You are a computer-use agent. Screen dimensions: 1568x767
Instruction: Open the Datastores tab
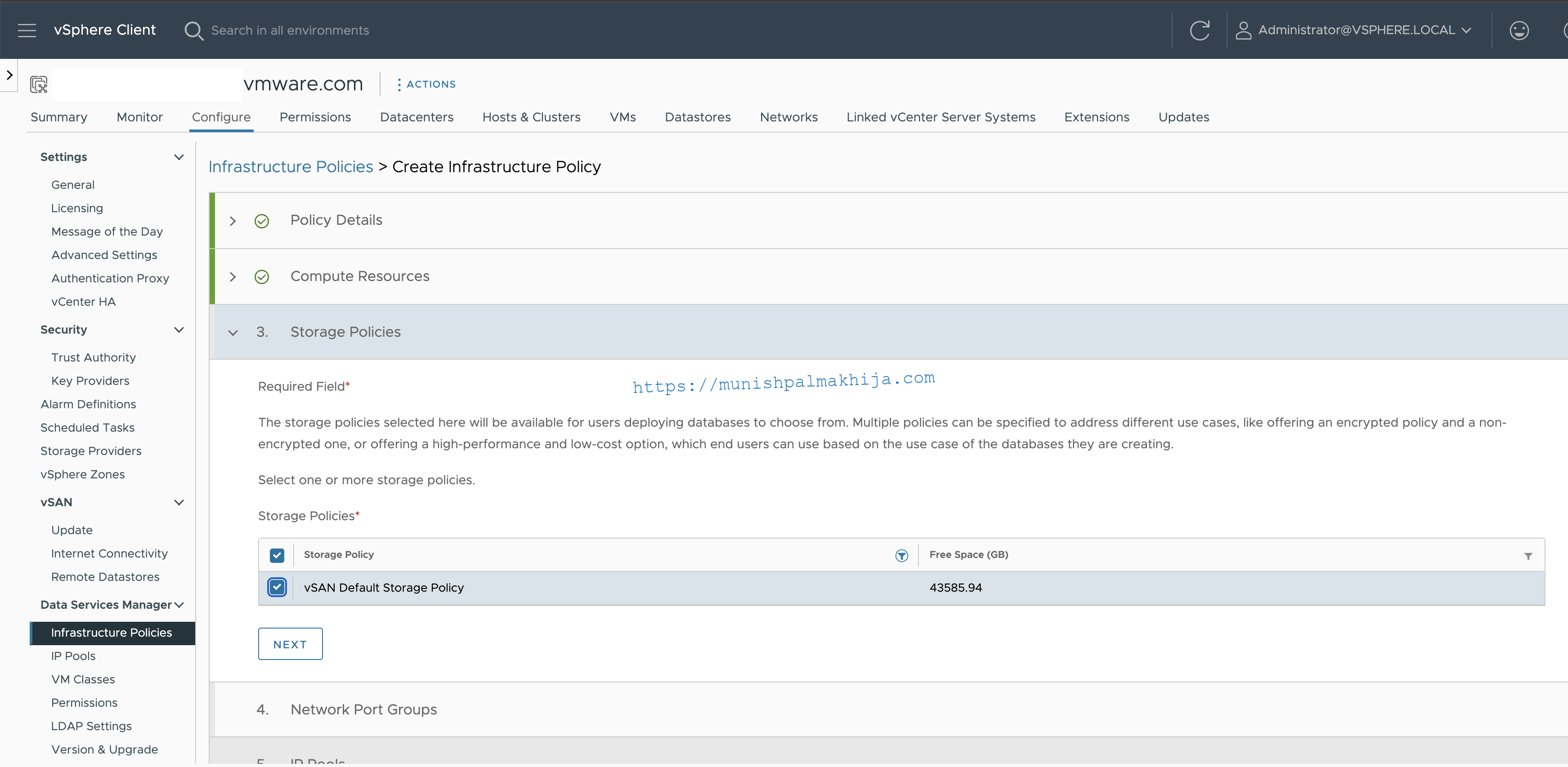[x=698, y=117]
